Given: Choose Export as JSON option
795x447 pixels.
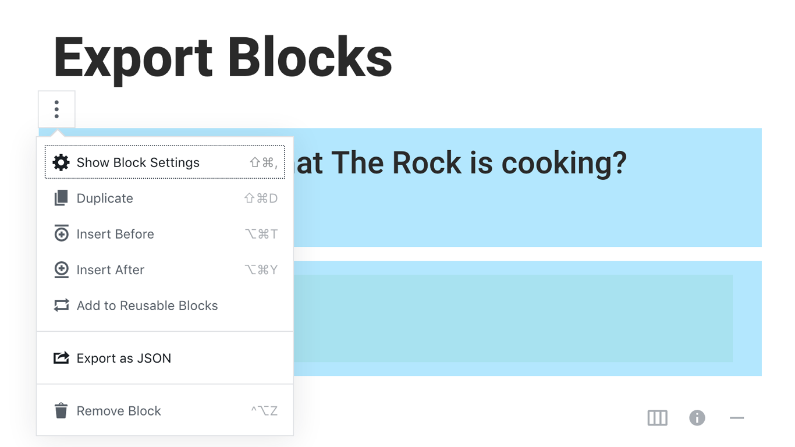Looking at the screenshot, I should (165, 358).
